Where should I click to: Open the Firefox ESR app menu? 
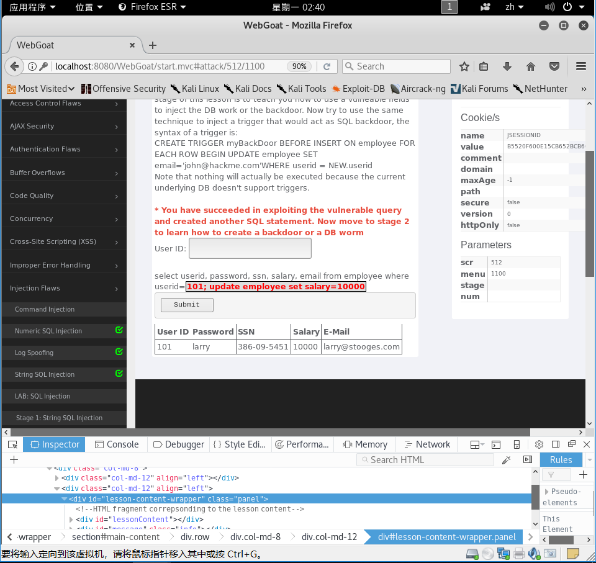click(152, 7)
